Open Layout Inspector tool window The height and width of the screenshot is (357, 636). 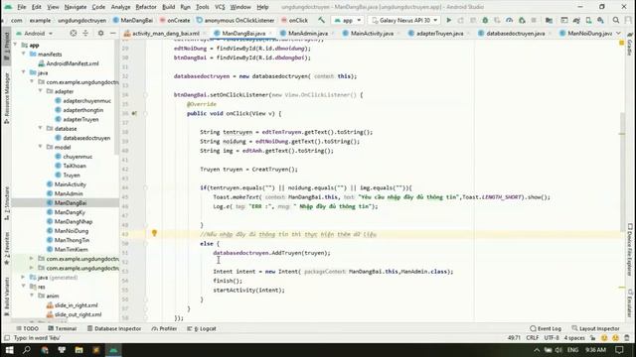point(596,328)
